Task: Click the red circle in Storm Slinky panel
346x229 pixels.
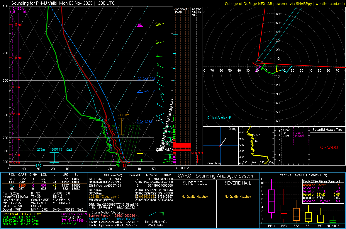Action: tap(221, 146)
